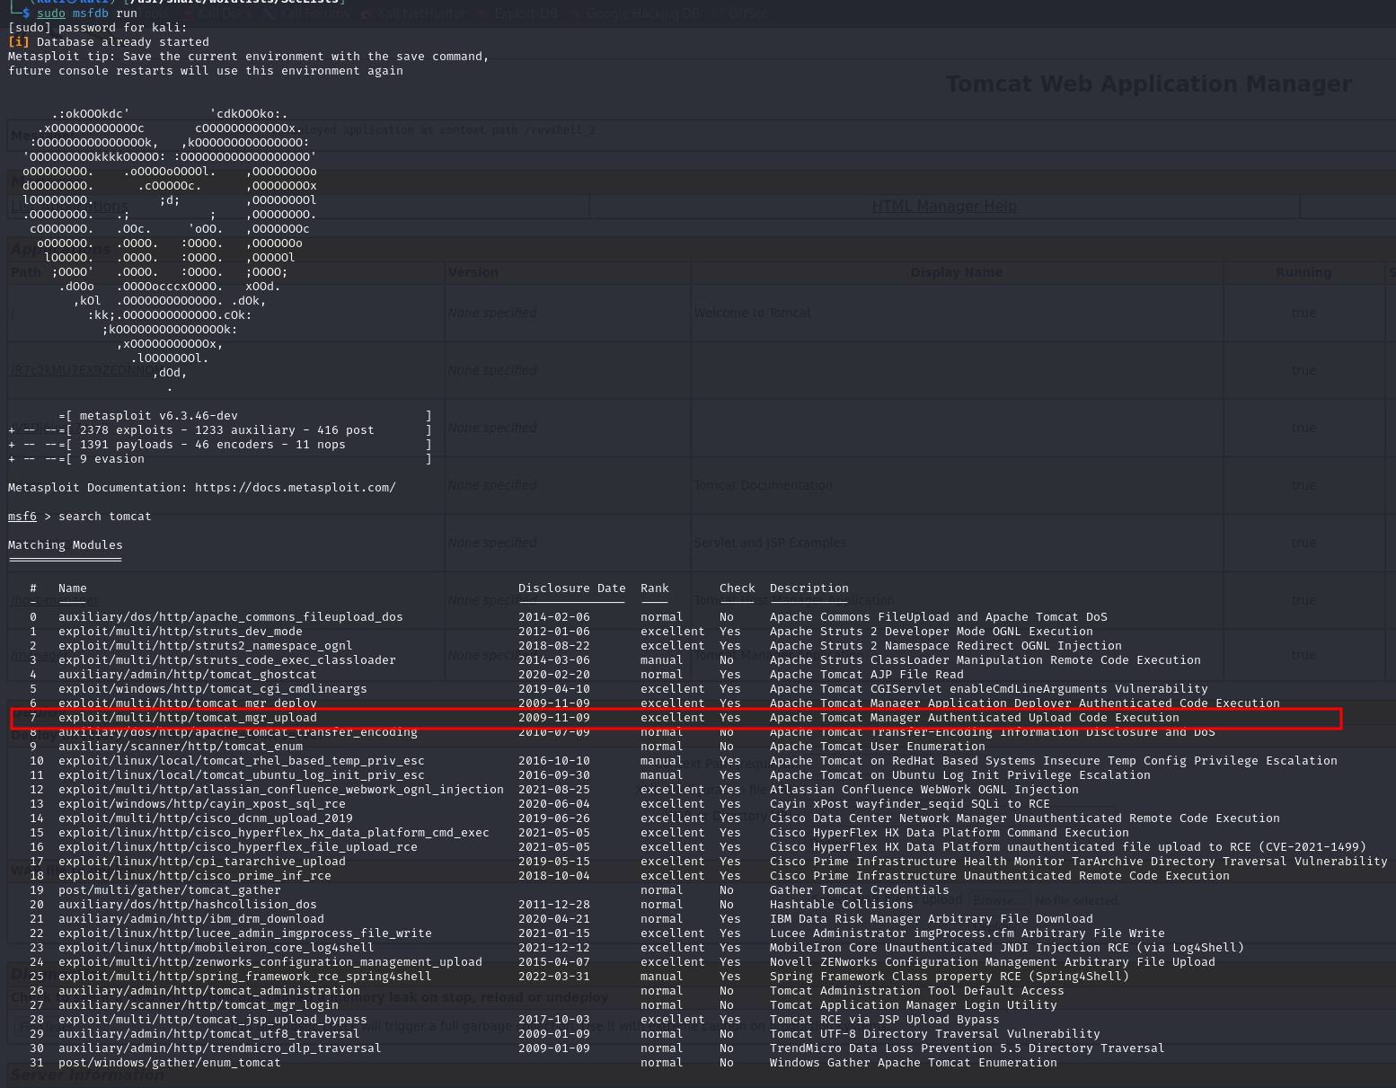Screen dimensions: 1396x1088
Task: Click 'Welcome to Tomcat' cell in background page
Action: coord(753,313)
